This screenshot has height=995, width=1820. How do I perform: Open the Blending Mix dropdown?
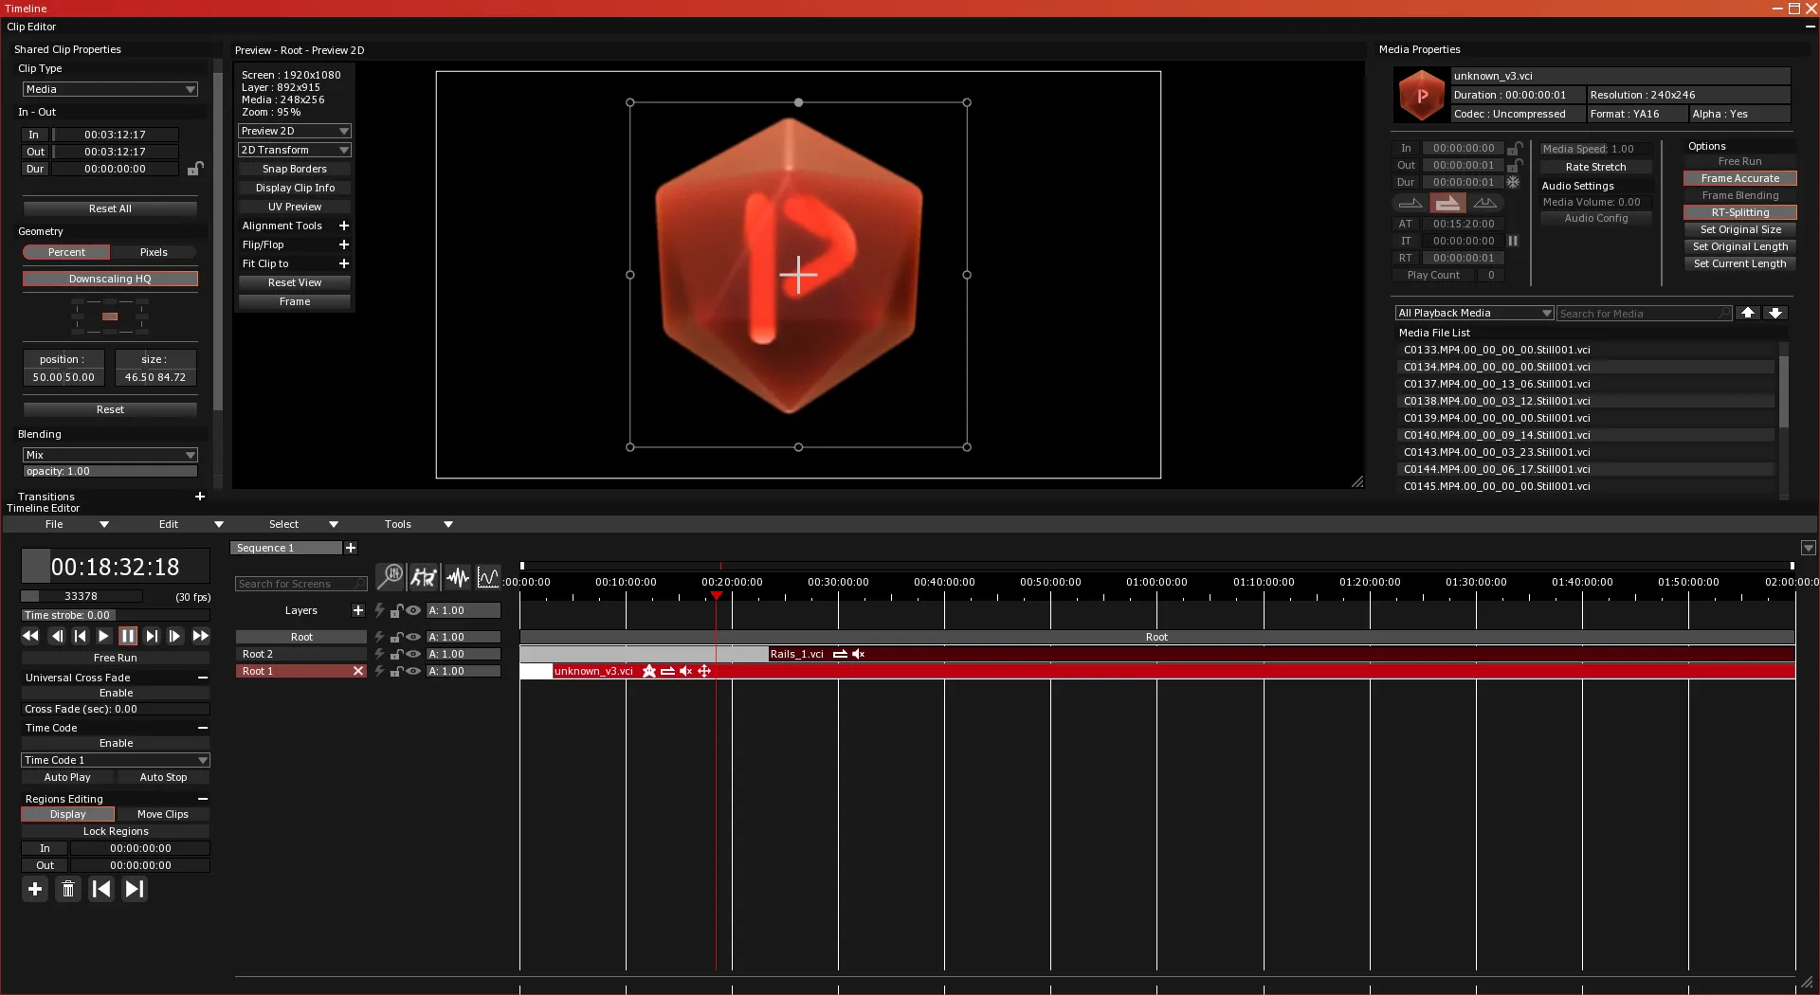tap(110, 455)
